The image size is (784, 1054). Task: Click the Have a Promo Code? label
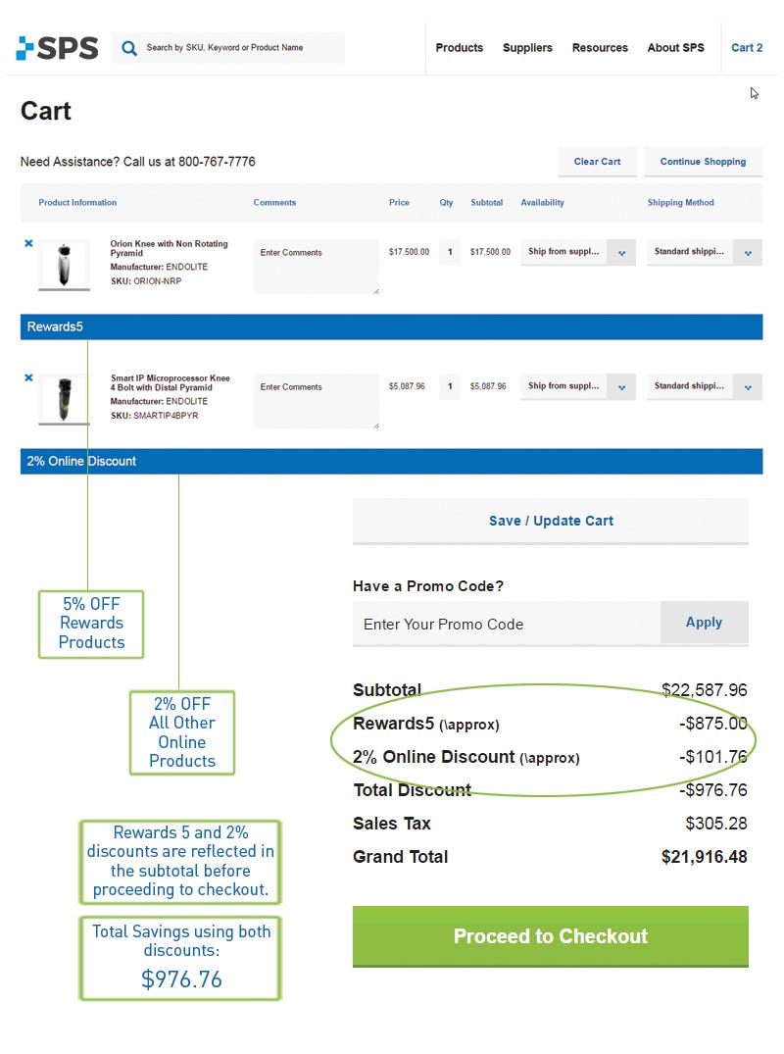coord(428,586)
